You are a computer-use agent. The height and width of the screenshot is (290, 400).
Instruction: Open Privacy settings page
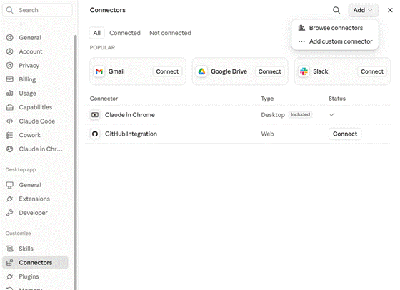tap(35, 66)
